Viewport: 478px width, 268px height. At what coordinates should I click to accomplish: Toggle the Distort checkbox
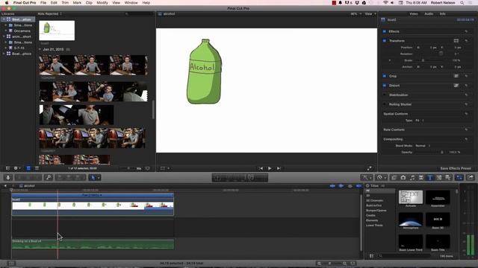click(x=385, y=86)
